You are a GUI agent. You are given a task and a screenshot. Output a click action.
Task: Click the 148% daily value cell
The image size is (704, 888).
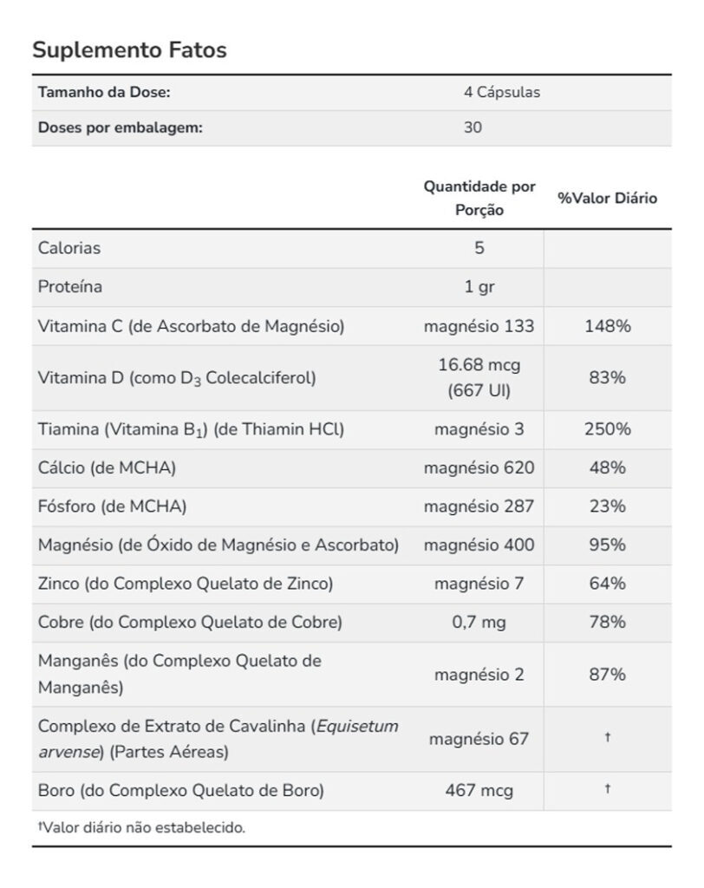point(608,326)
